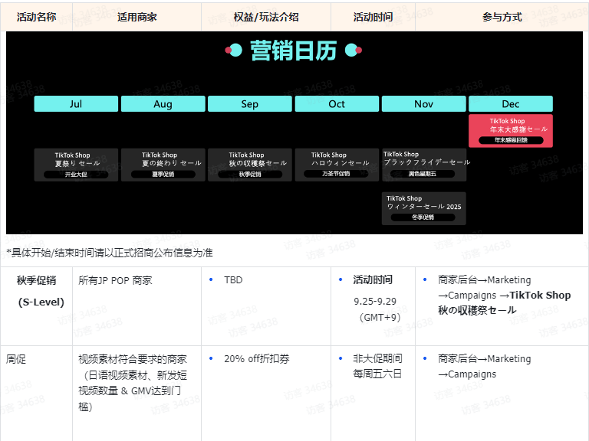Select the ブラックフライデーセール campaign card
The image size is (589, 441).
click(424, 165)
